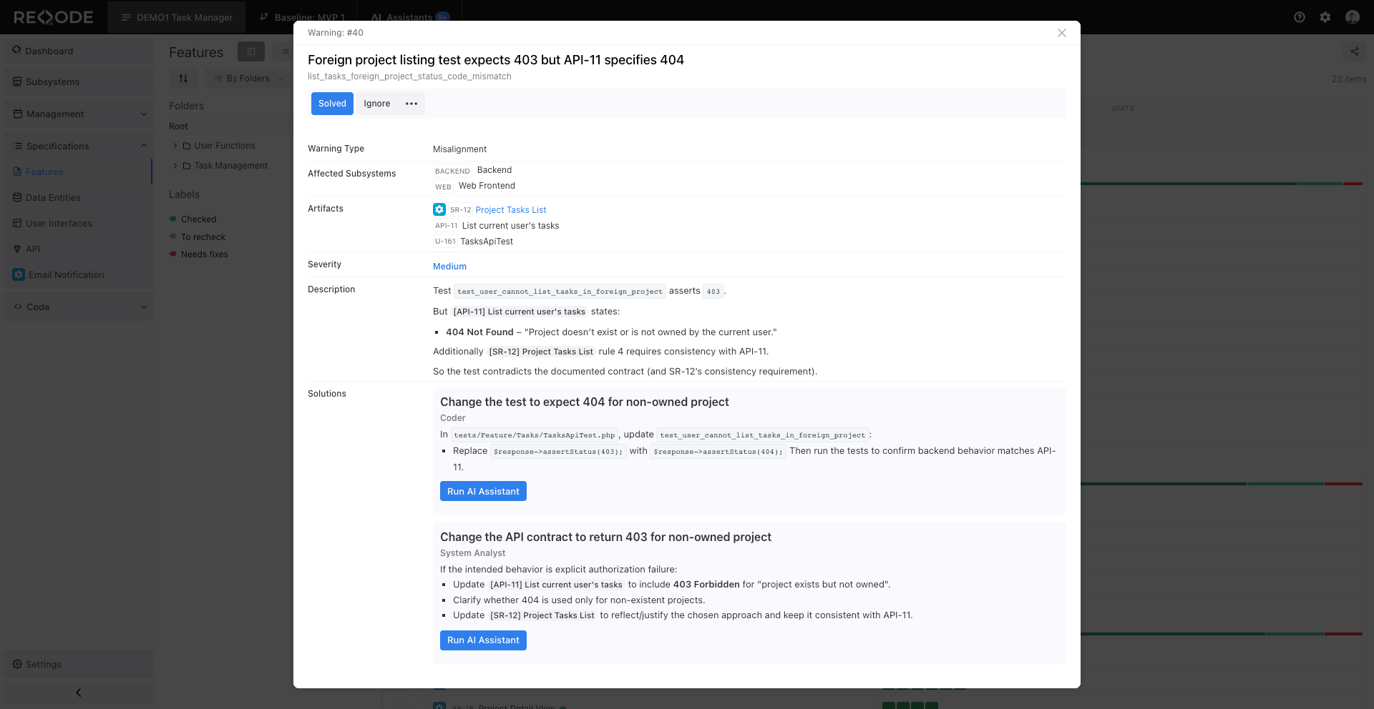Open the three-dots more actions menu

tap(411, 104)
